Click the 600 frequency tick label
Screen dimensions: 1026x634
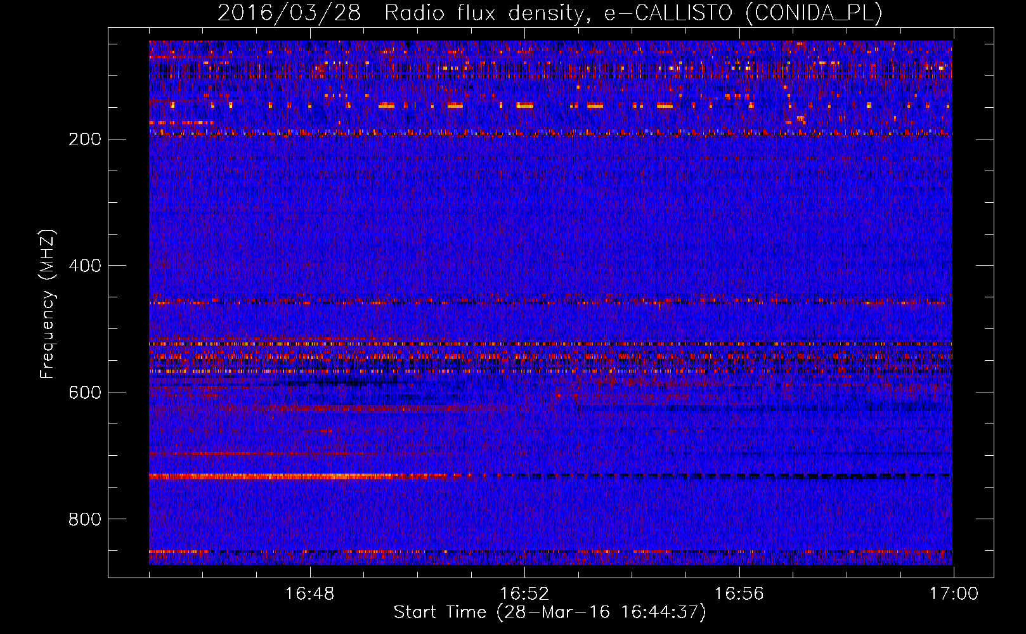(84, 392)
